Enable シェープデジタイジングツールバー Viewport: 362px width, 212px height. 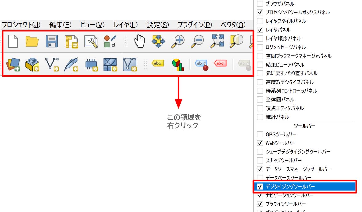(x=260, y=152)
